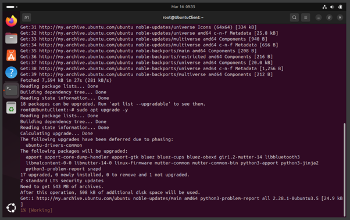Click '2 standard LTS security updates' line
The height and width of the screenshot is (220, 350).
click(x=62, y=181)
